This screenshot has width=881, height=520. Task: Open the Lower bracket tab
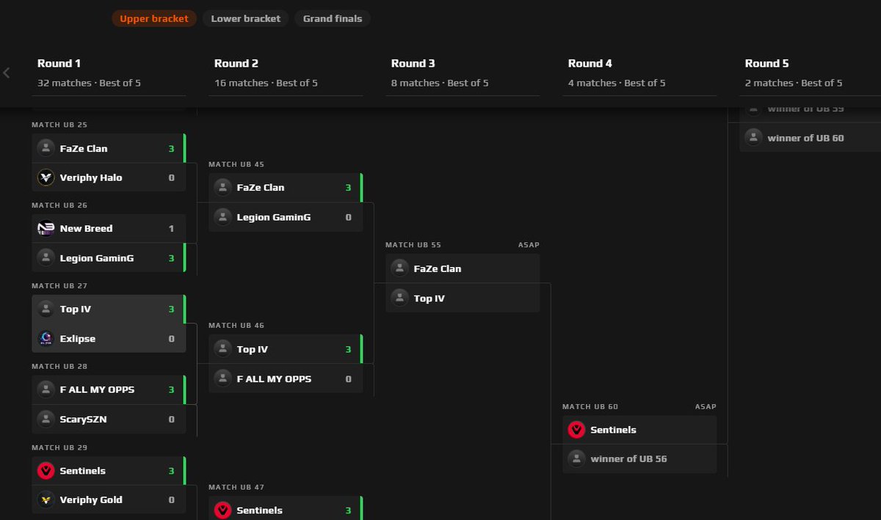[x=245, y=18]
